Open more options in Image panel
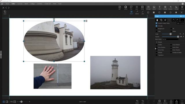This screenshot has height=104, width=185. pyautogui.click(x=182, y=20)
